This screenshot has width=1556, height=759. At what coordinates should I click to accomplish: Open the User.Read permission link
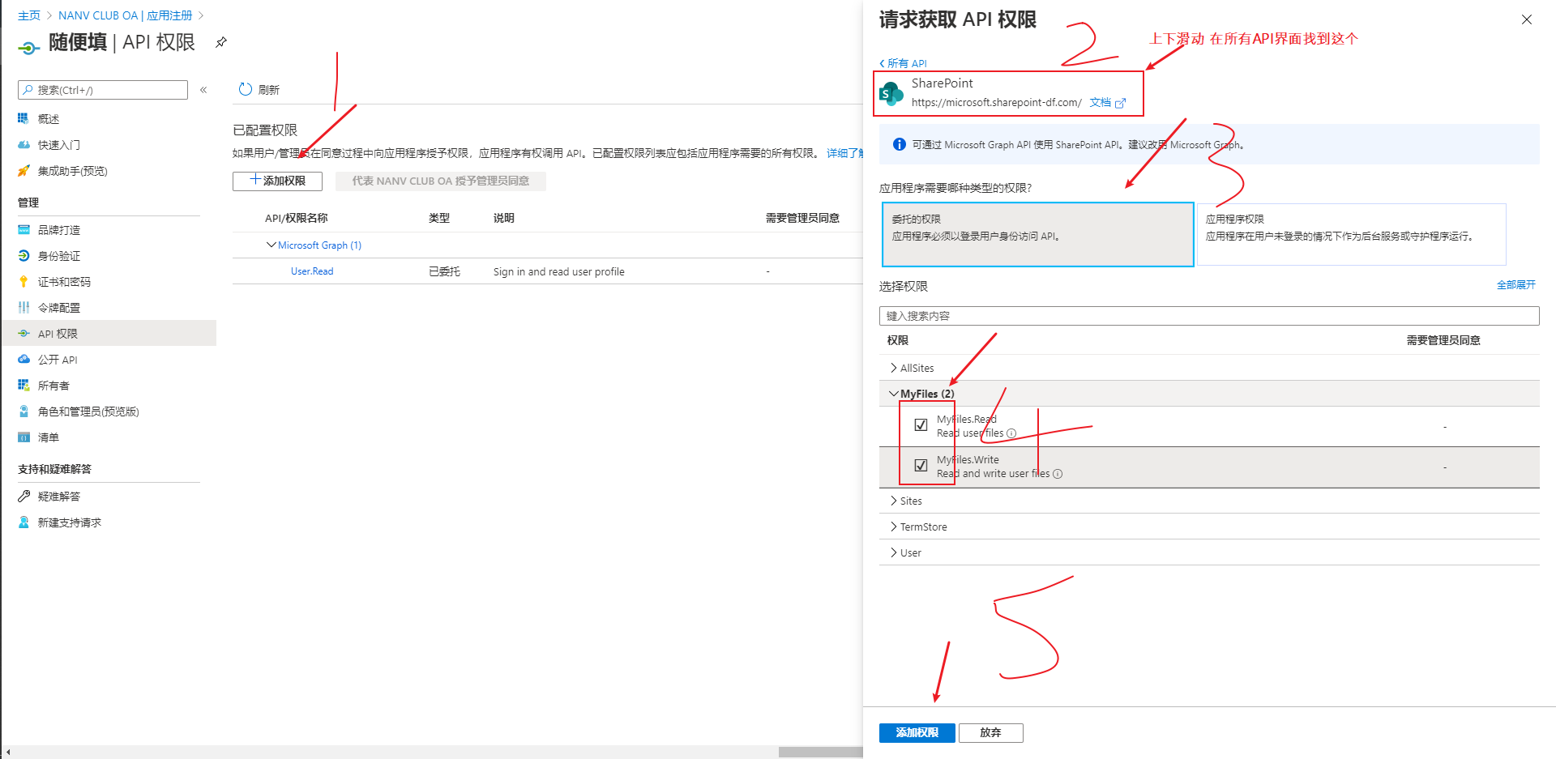pyautogui.click(x=312, y=271)
